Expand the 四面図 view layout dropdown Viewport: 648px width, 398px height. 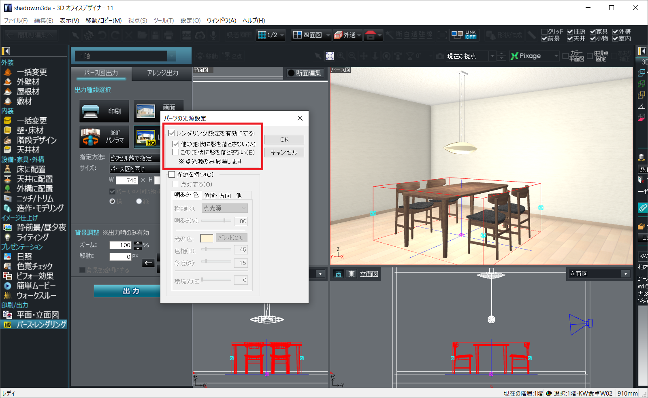click(x=328, y=35)
